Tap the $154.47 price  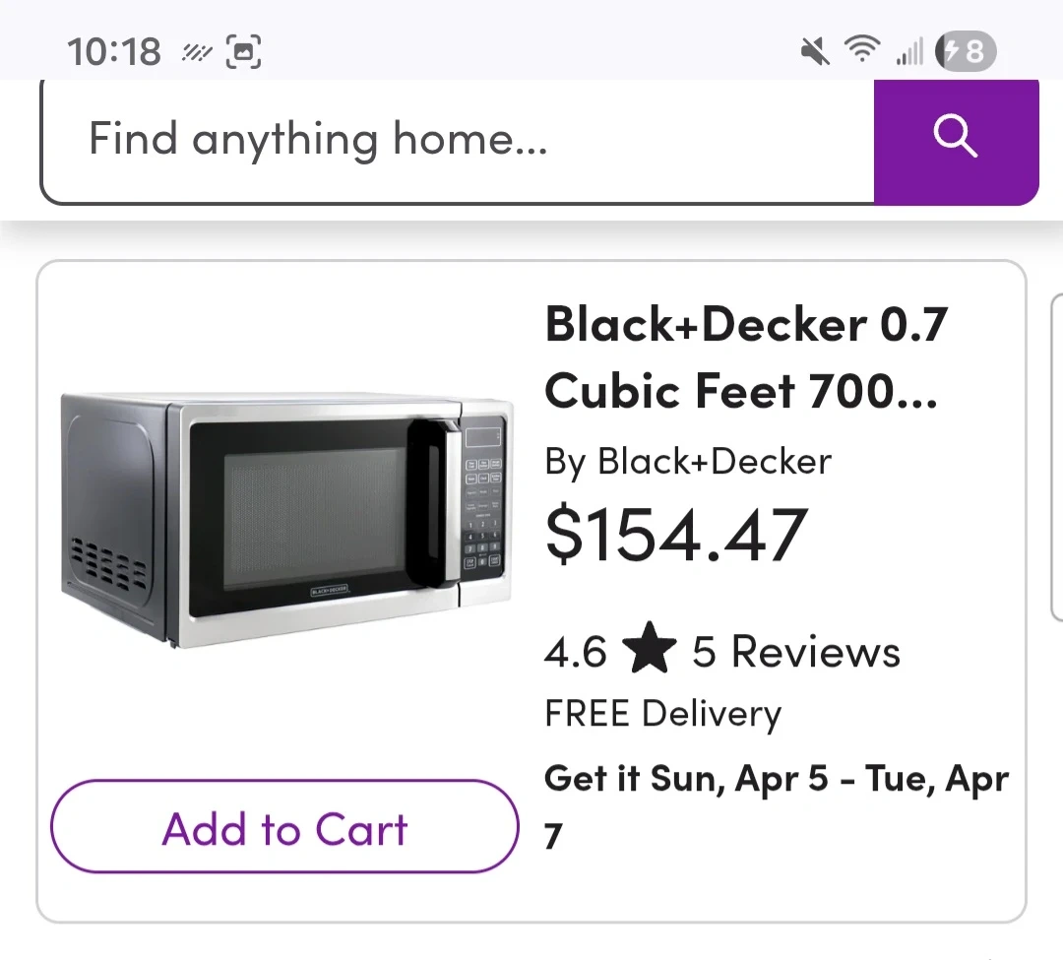click(x=676, y=536)
